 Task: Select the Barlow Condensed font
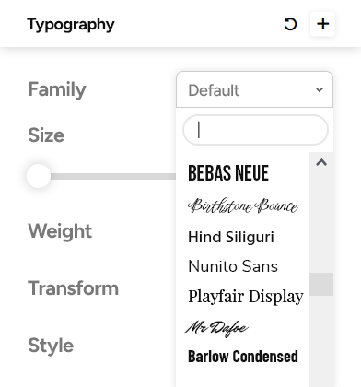click(243, 357)
